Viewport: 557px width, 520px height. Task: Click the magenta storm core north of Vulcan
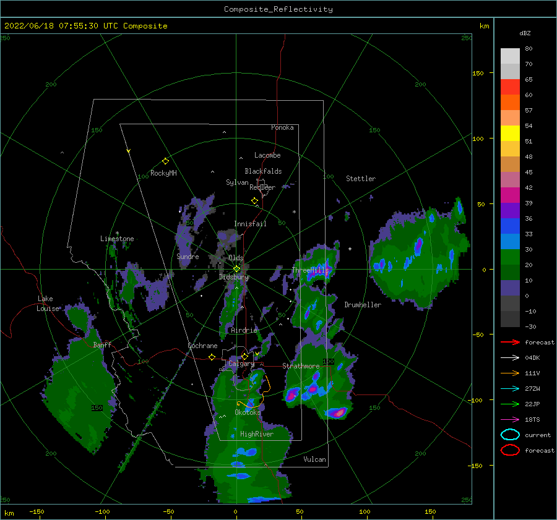(338, 412)
